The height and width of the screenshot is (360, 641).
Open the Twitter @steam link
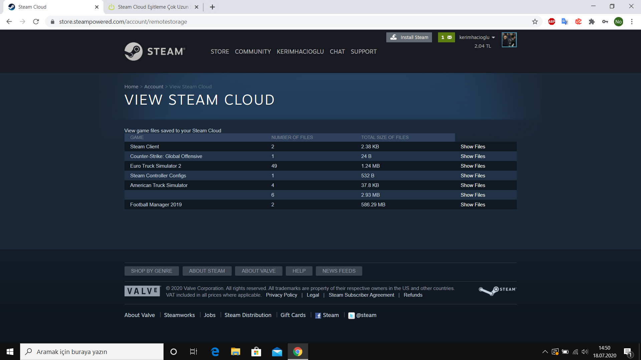362,315
